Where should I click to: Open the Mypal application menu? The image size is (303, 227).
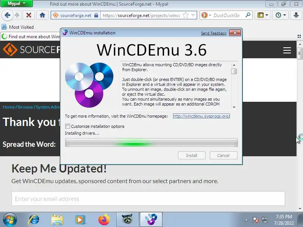tap(17, 3)
